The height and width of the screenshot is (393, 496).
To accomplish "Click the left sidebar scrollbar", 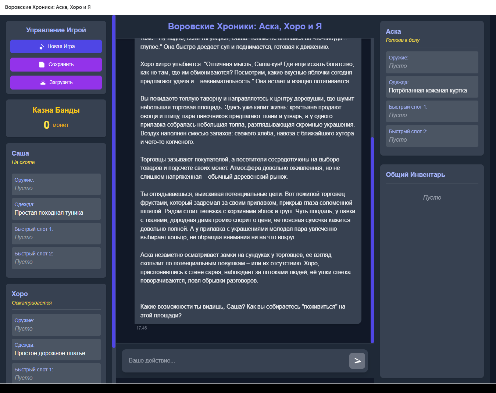I will [114, 181].
